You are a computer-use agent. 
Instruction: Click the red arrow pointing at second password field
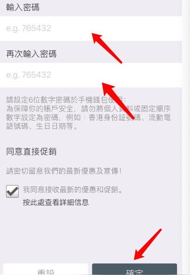pyautogui.click(x=118, y=101)
